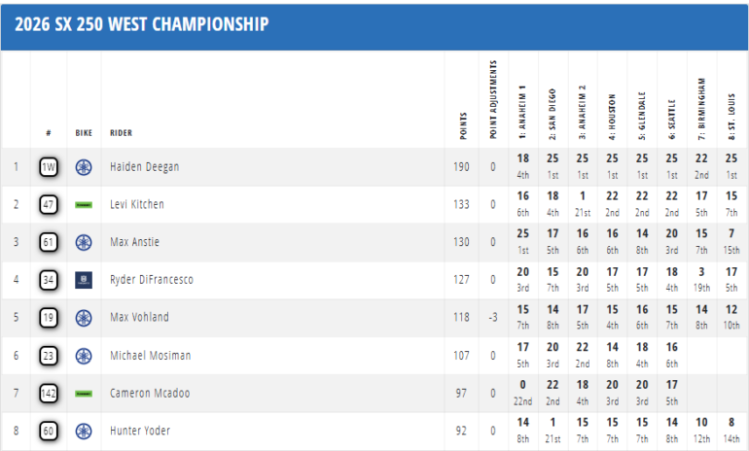Click Ryder DiFrancesco's Husqvarna bike logo
The height and width of the screenshot is (451, 749).
pyautogui.click(x=84, y=280)
